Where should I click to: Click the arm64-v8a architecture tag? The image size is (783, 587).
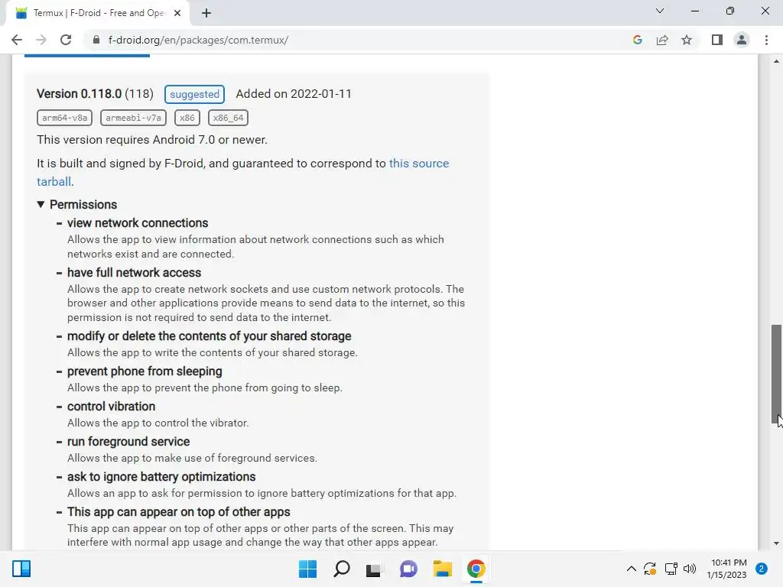[x=64, y=118]
